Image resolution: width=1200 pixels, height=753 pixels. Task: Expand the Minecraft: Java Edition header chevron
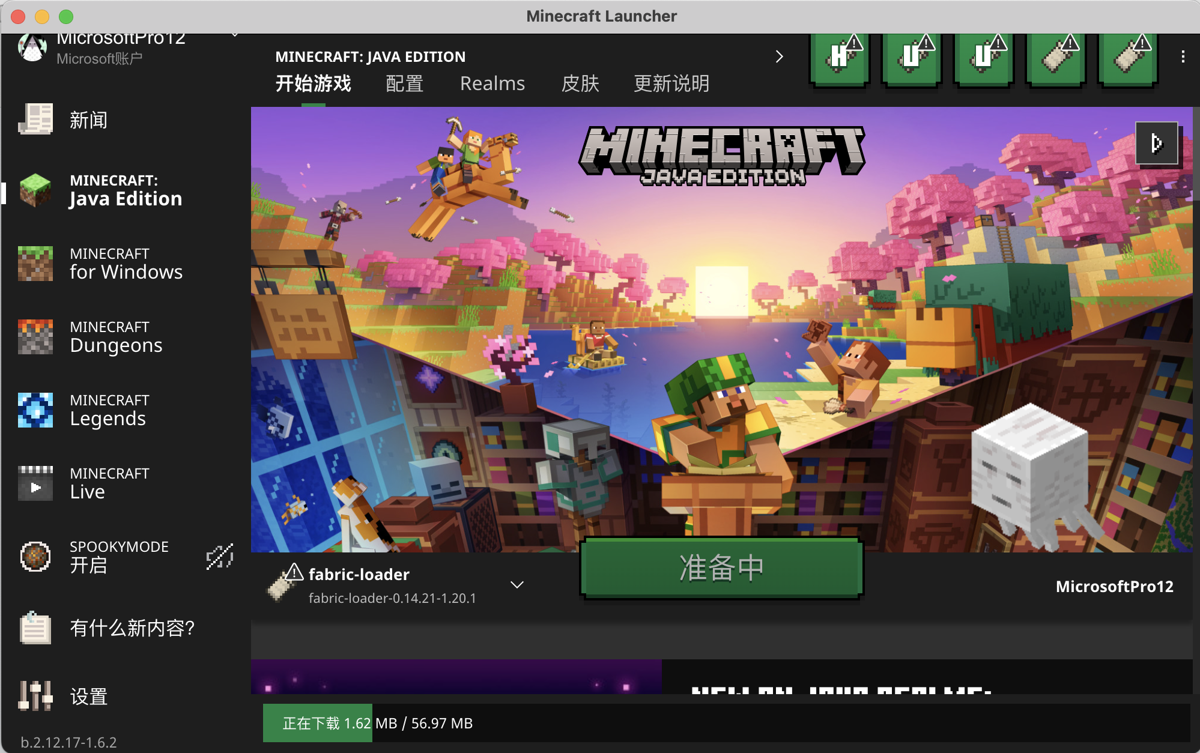click(779, 56)
